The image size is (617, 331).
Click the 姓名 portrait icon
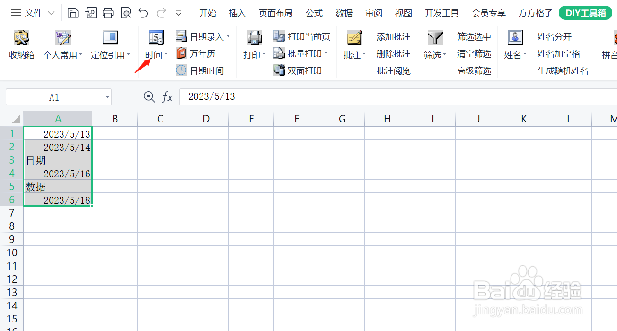pyautogui.click(x=515, y=37)
